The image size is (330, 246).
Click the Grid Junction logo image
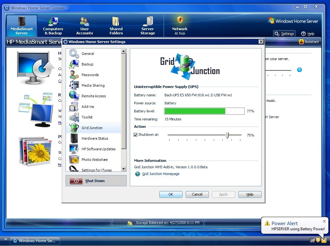(190, 67)
